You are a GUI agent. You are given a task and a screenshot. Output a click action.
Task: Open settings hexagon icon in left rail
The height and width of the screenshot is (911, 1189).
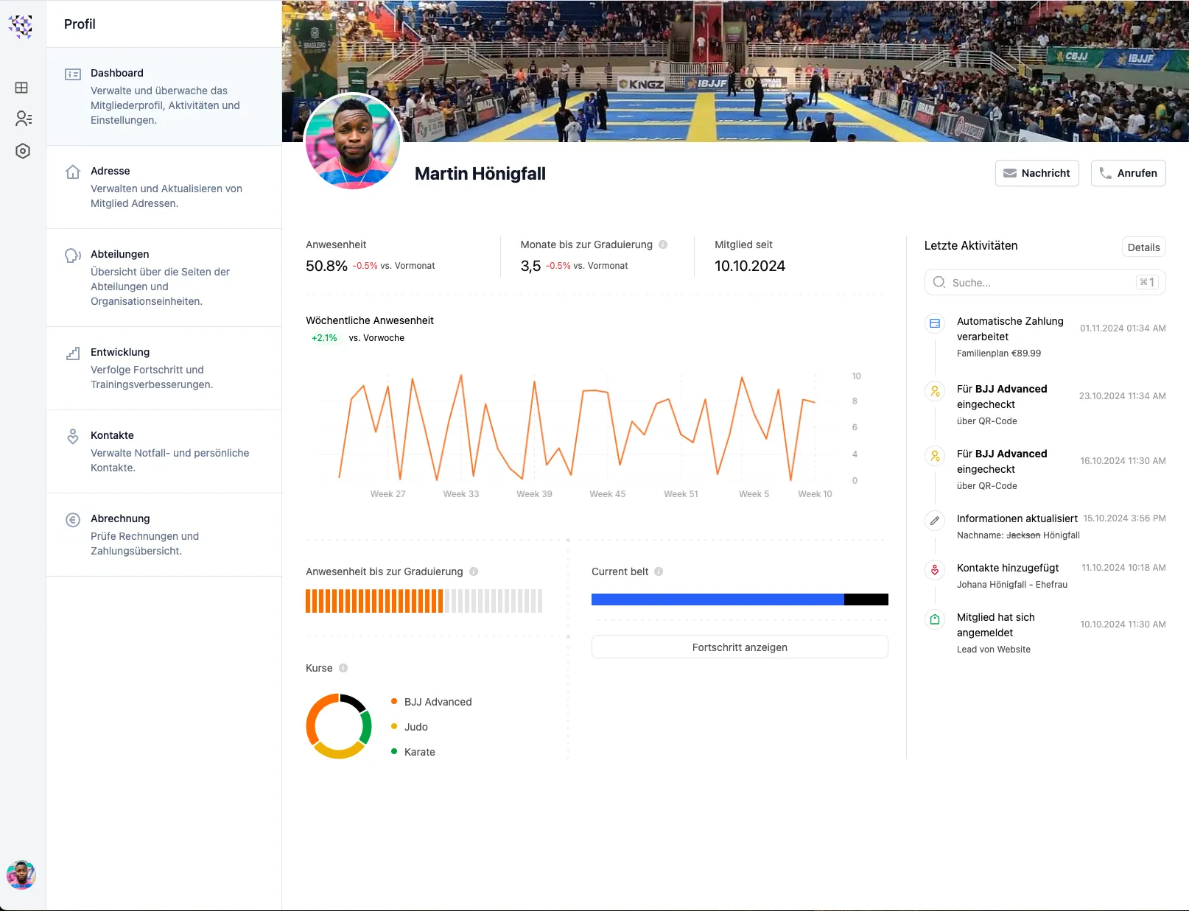tap(23, 151)
